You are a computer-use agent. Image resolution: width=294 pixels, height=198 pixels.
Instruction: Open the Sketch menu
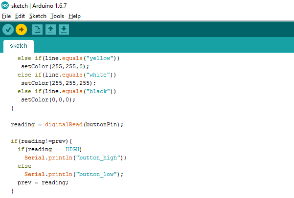click(x=38, y=16)
